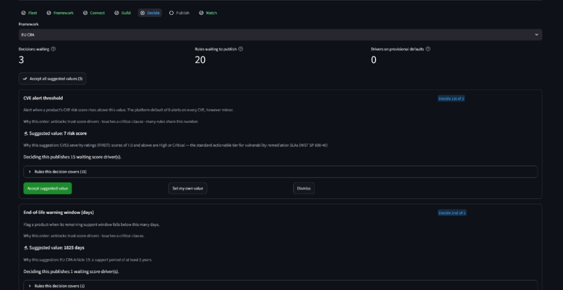Expand Rules this decision covers (15)
Viewport: 563px width, 290px height.
pyautogui.click(x=280, y=172)
